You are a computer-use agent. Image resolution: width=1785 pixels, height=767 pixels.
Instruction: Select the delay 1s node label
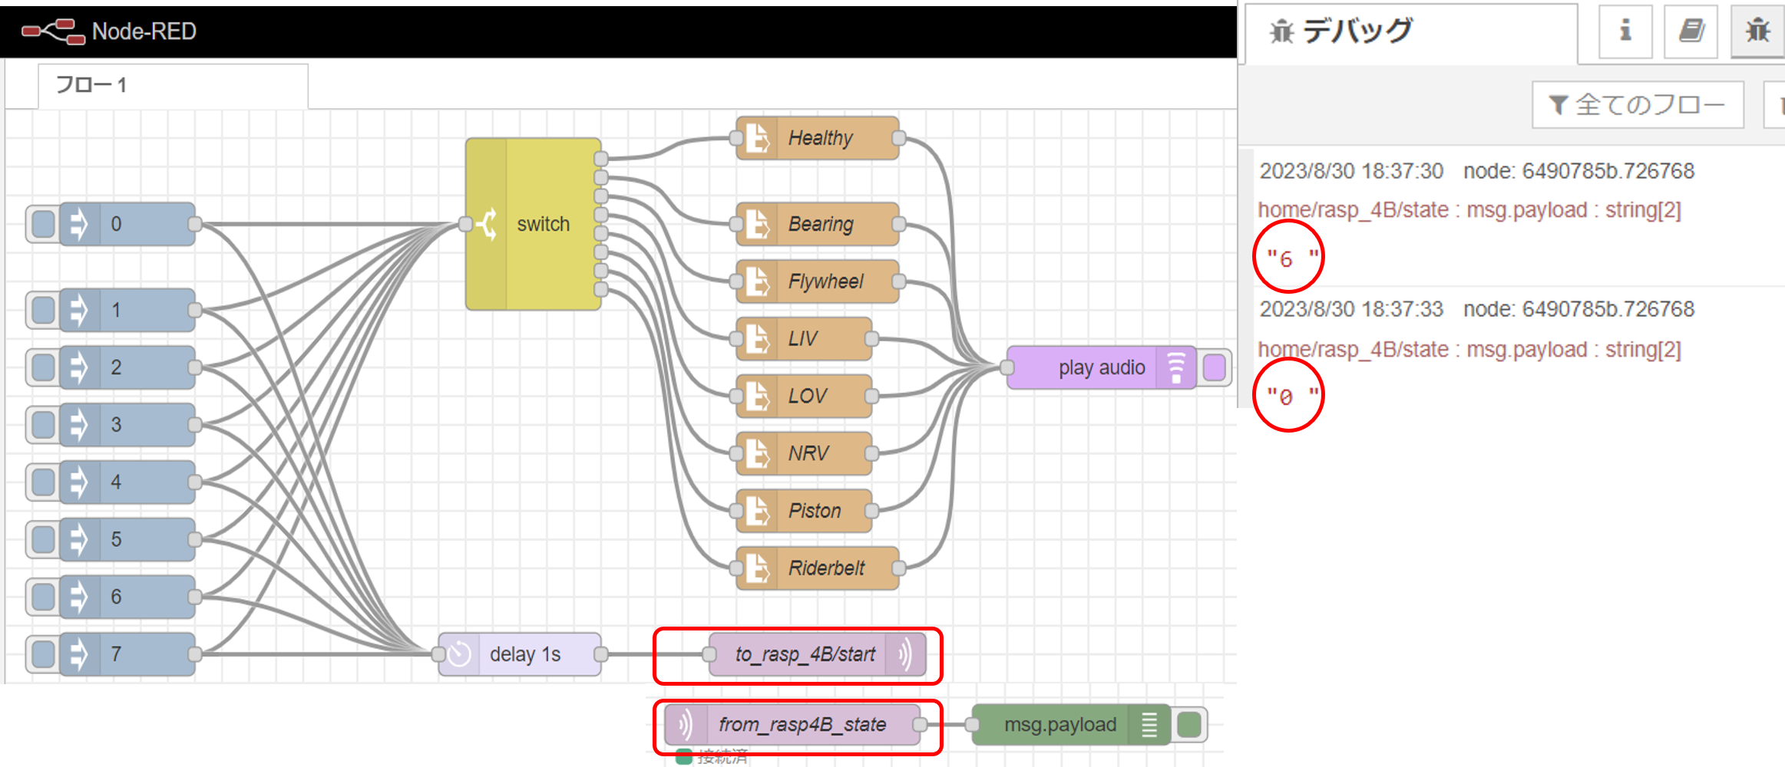(x=525, y=654)
